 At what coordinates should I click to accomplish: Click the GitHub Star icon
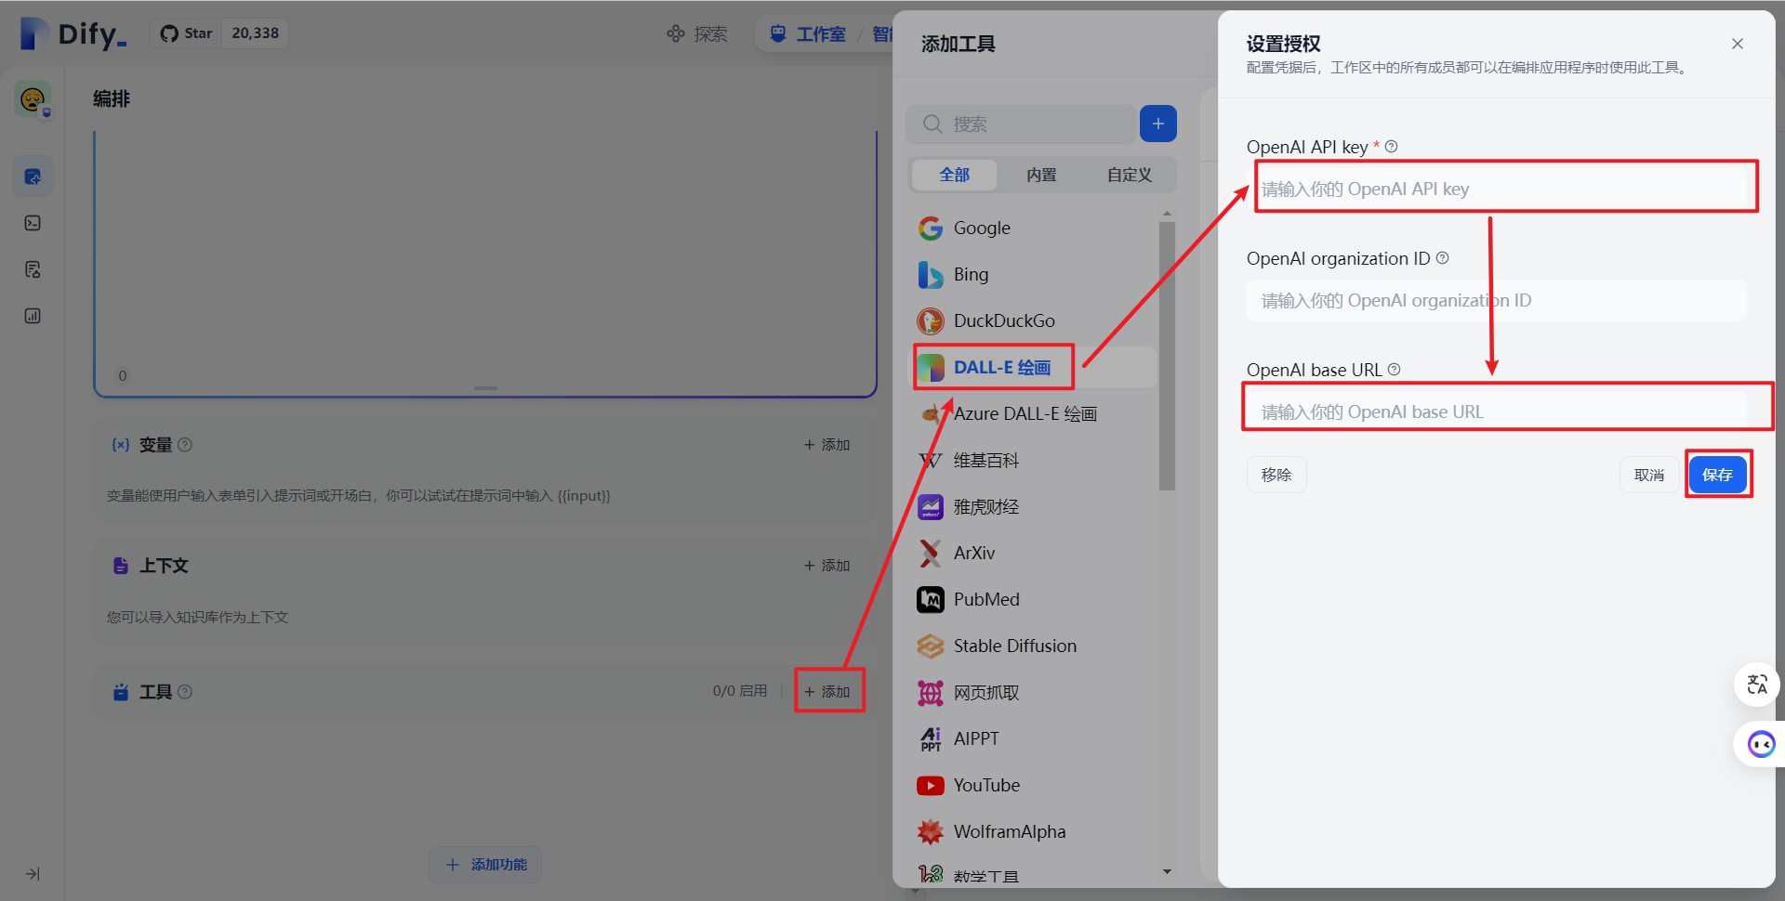[x=169, y=33]
